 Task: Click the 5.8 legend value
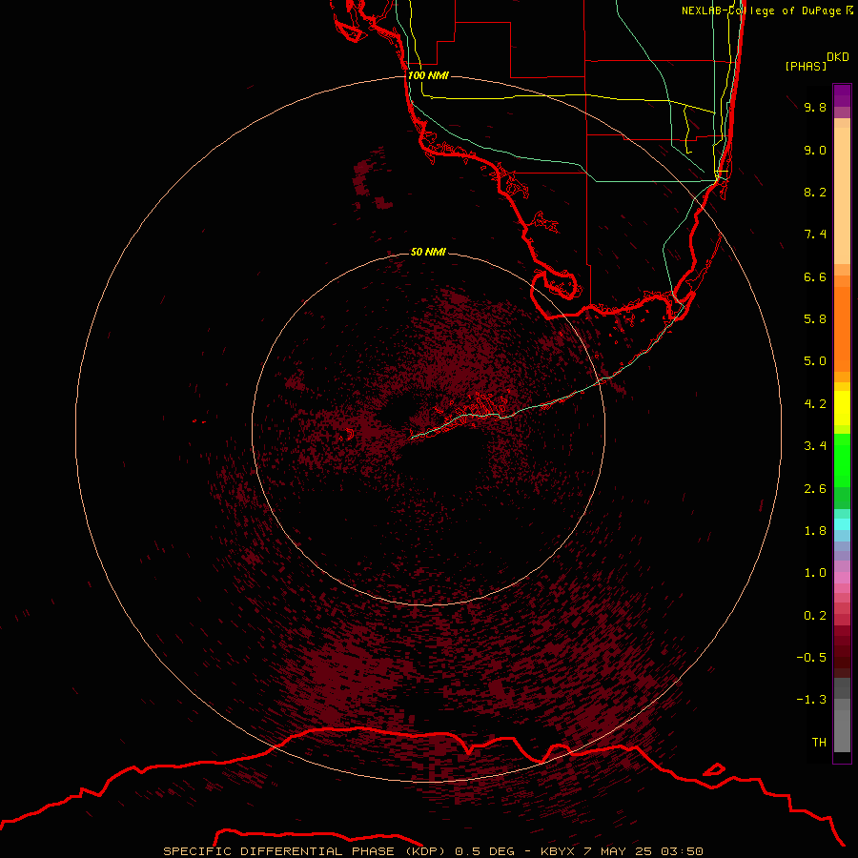(815, 319)
